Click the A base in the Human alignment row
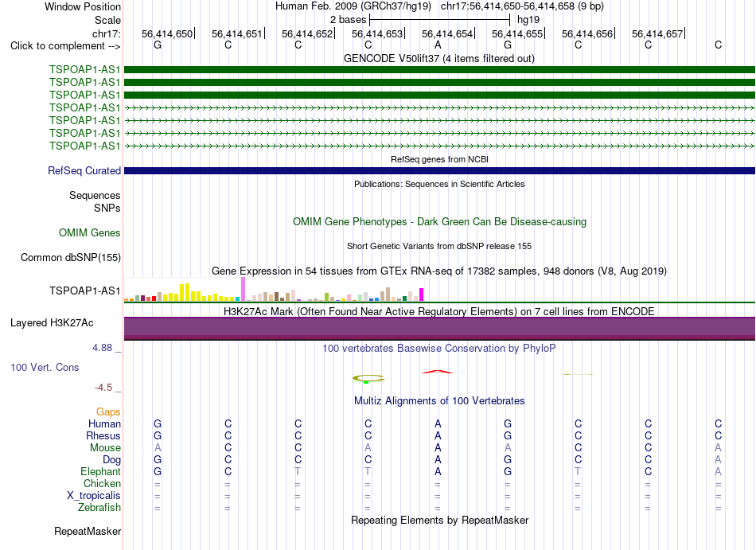 click(x=438, y=423)
